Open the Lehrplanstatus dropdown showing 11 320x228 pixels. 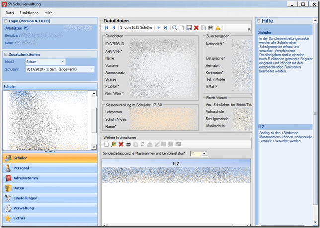[x=204, y=154]
